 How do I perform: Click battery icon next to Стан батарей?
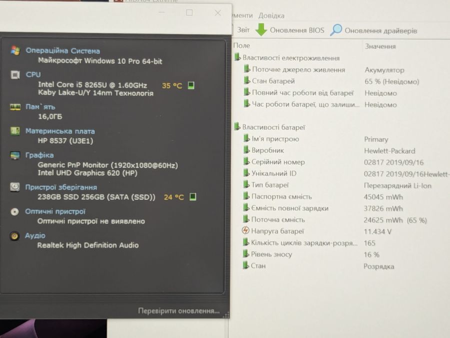coord(246,80)
